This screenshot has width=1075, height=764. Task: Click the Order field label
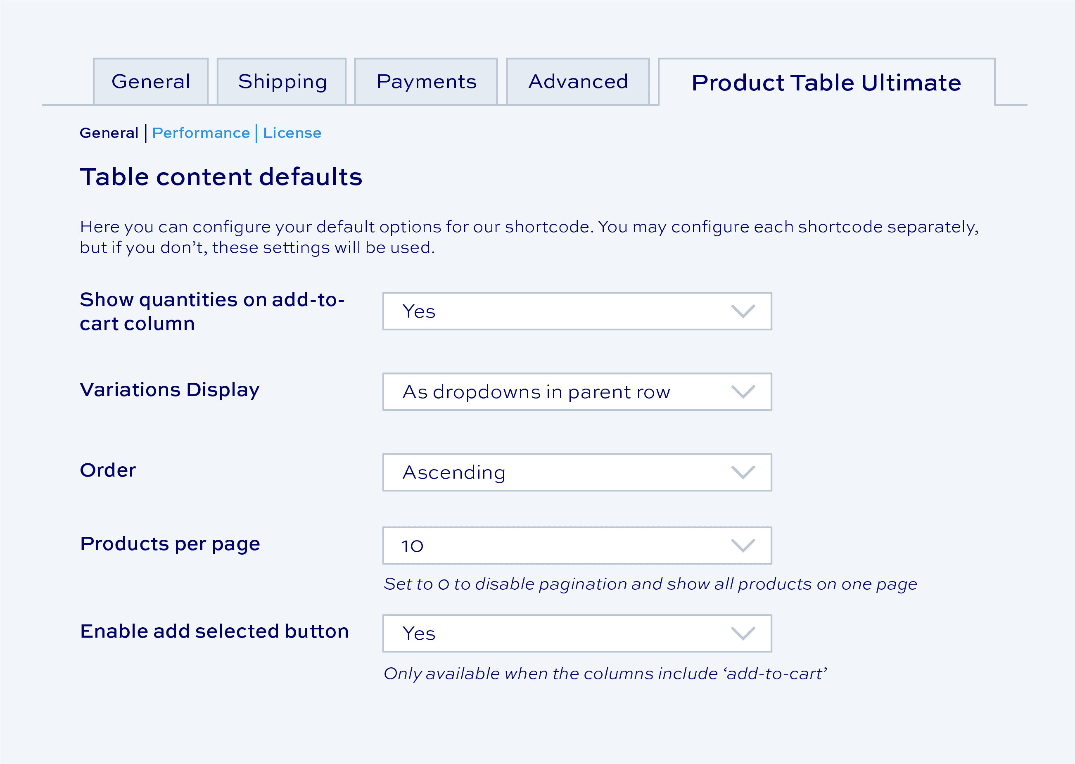[x=108, y=470]
